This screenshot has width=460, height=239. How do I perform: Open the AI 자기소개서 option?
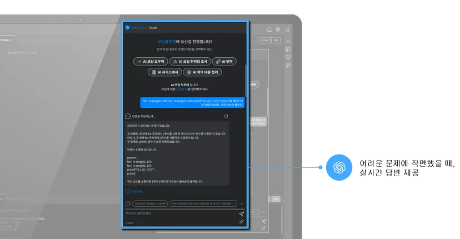click(x=165, y=72)
